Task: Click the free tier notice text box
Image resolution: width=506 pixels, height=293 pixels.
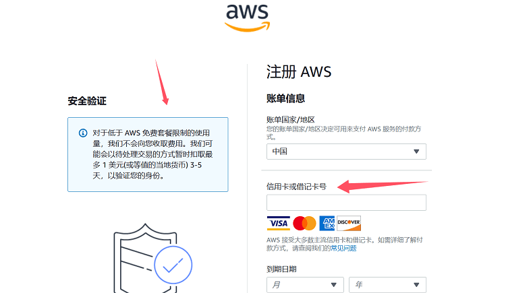Action: point(148,154)
